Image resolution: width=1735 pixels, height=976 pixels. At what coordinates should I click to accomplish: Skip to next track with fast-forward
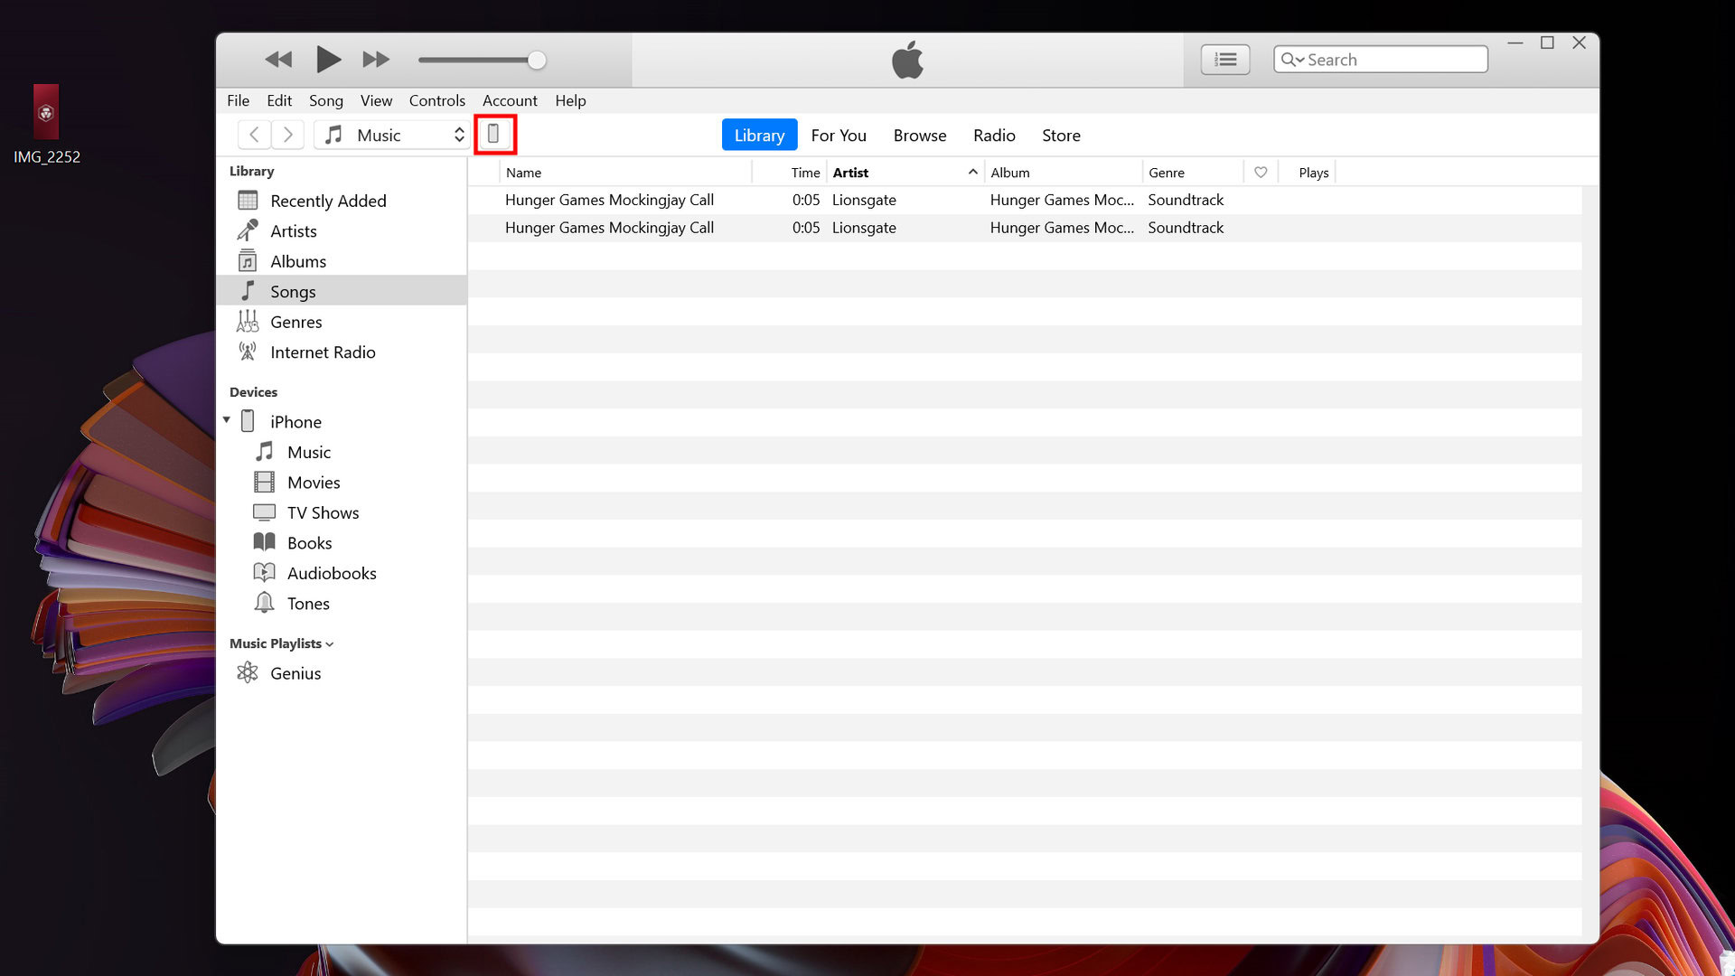(376, 60)
